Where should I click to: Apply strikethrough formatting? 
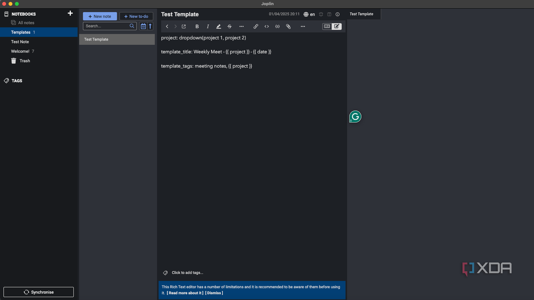tap(229, 27)
